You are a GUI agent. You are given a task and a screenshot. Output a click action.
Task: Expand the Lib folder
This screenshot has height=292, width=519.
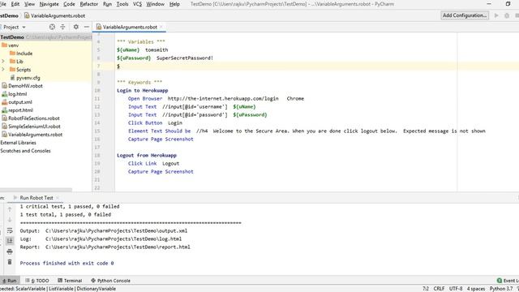pos(3,62)
